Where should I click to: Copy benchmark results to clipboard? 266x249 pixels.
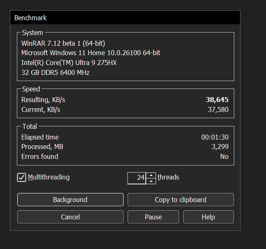tap(181, 200)
